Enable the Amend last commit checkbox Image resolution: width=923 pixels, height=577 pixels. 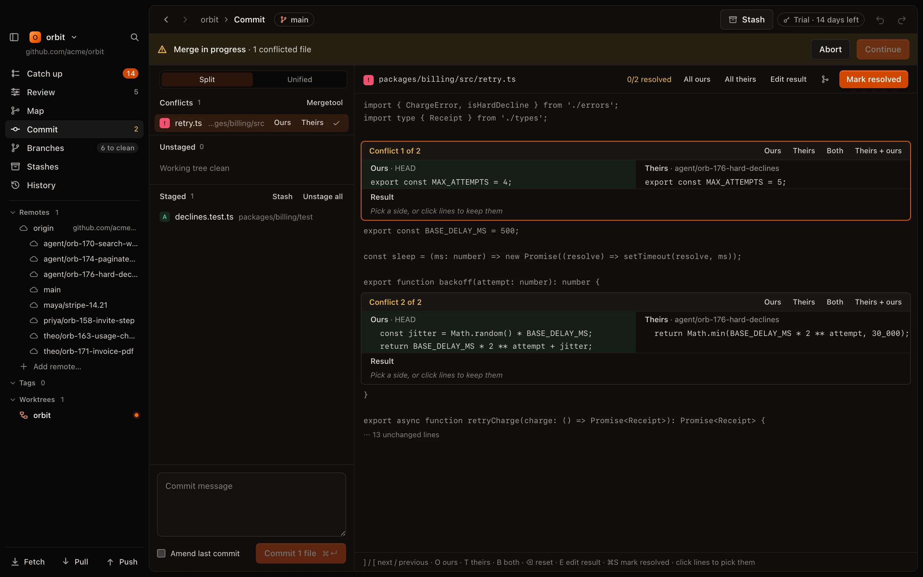pyautogui.click(x=161, y=553)
